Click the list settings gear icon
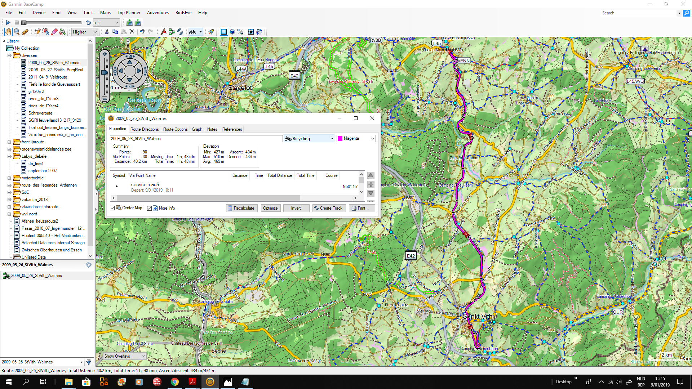Viewport: 692px width, 389px height. tap(89, 265)
